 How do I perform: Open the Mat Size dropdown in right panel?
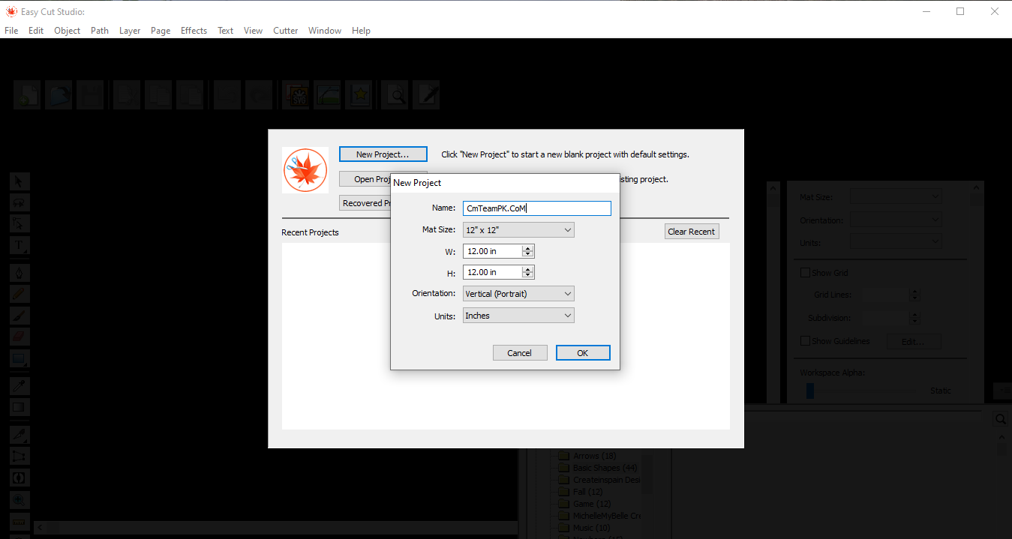click(896, 196)
